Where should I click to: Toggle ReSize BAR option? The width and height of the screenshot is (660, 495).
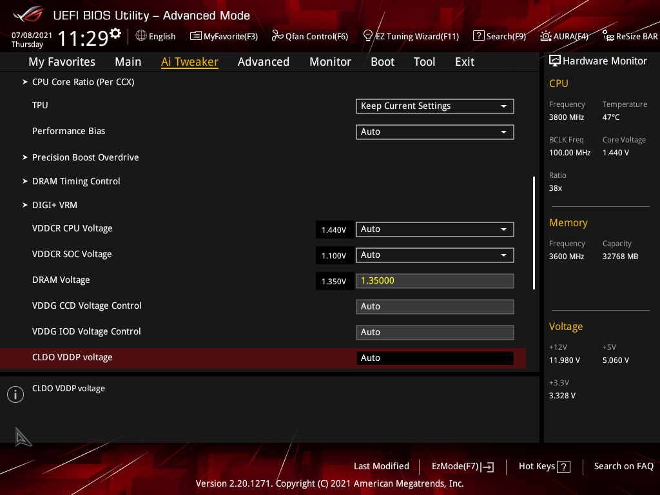tap(630, 36)
